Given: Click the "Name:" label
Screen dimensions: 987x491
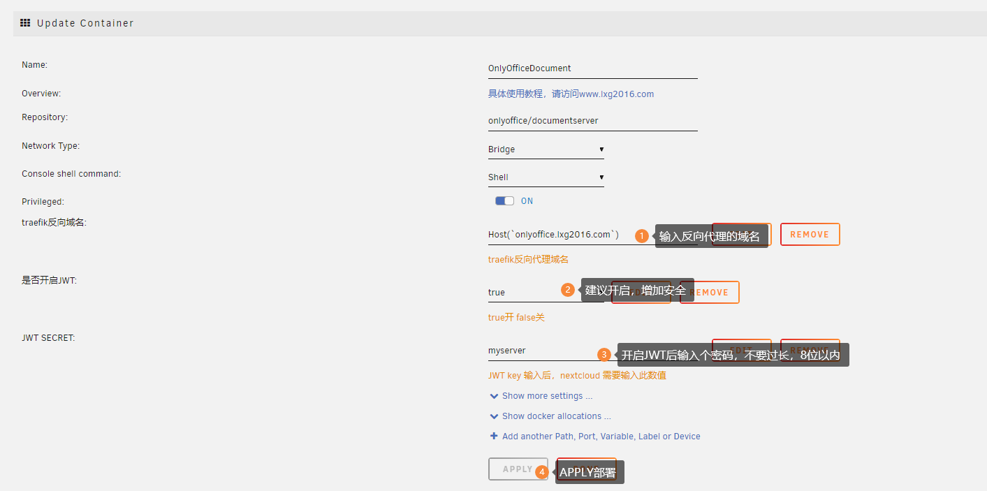Looking at the screenshot, I should coord(34,65).
